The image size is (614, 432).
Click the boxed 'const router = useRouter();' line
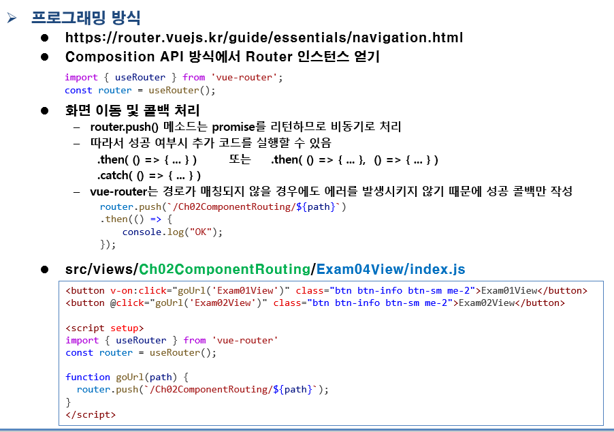141,353
